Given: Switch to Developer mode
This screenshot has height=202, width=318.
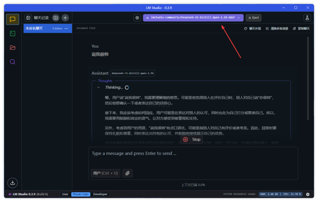Looking at the screenshot, I should click(100, 194).
